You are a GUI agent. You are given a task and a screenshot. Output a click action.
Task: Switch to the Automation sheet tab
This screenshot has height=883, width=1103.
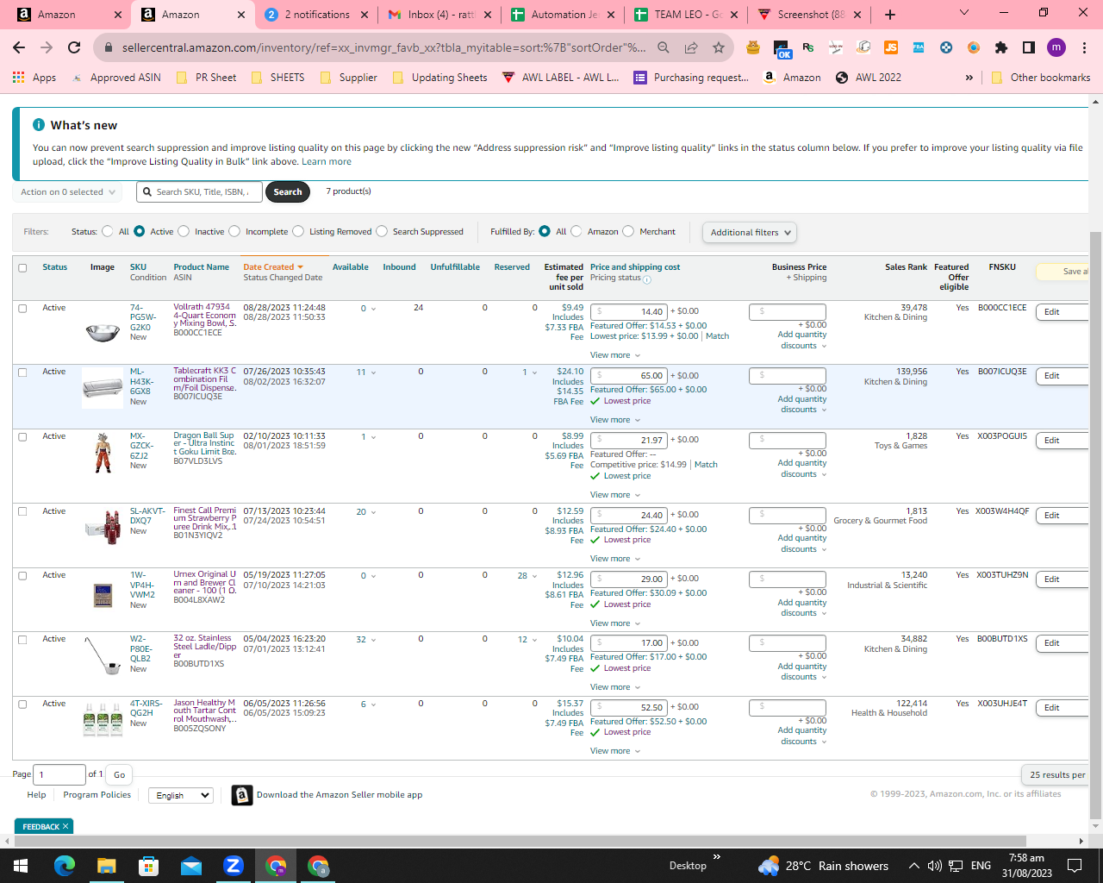pyautogui.click(x=564, y=15)
